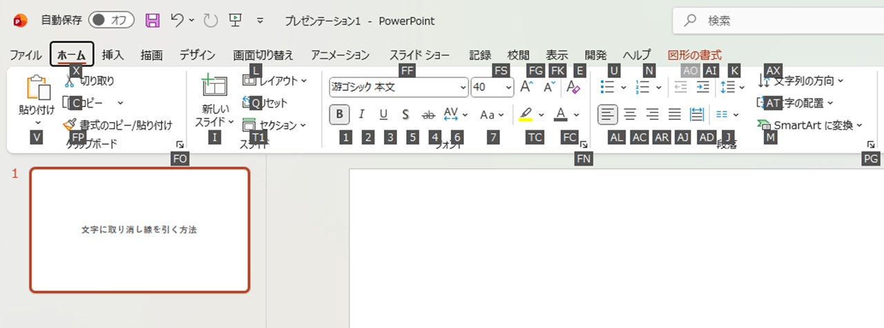Switch to the 画面切り替え tab
This screenshot has width=884, height=328.
tap(263, 55)
